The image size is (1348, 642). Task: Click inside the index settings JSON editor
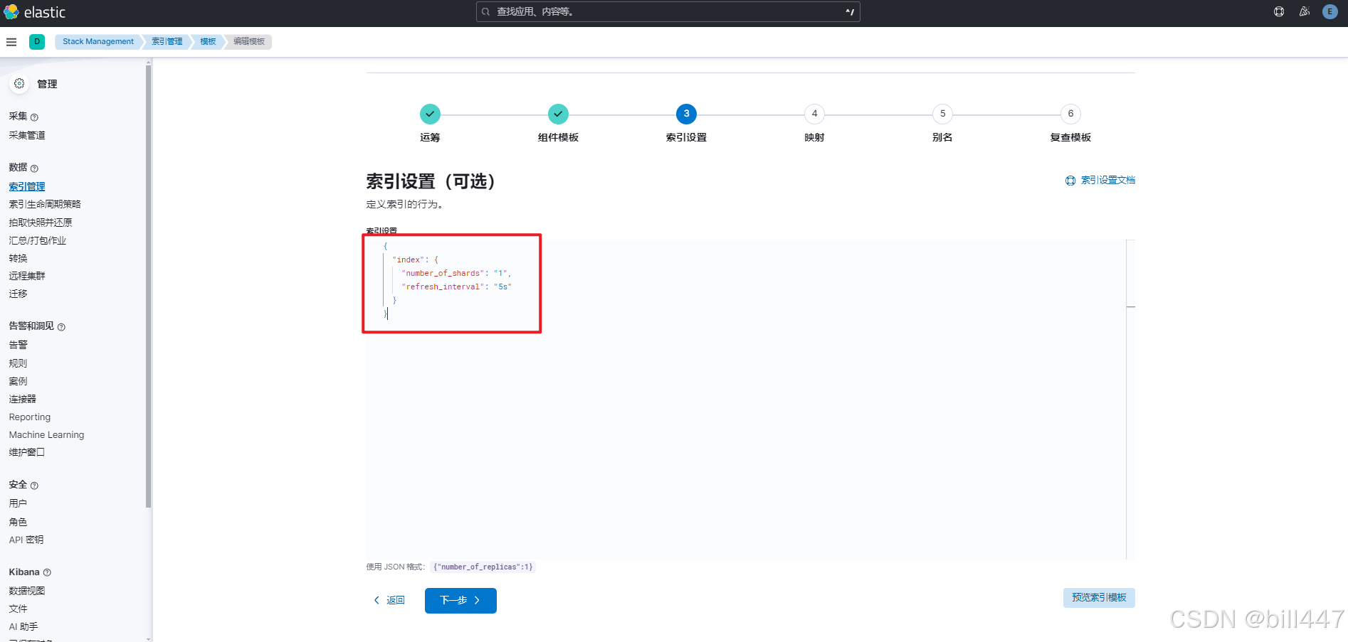(x=746, y=399)
